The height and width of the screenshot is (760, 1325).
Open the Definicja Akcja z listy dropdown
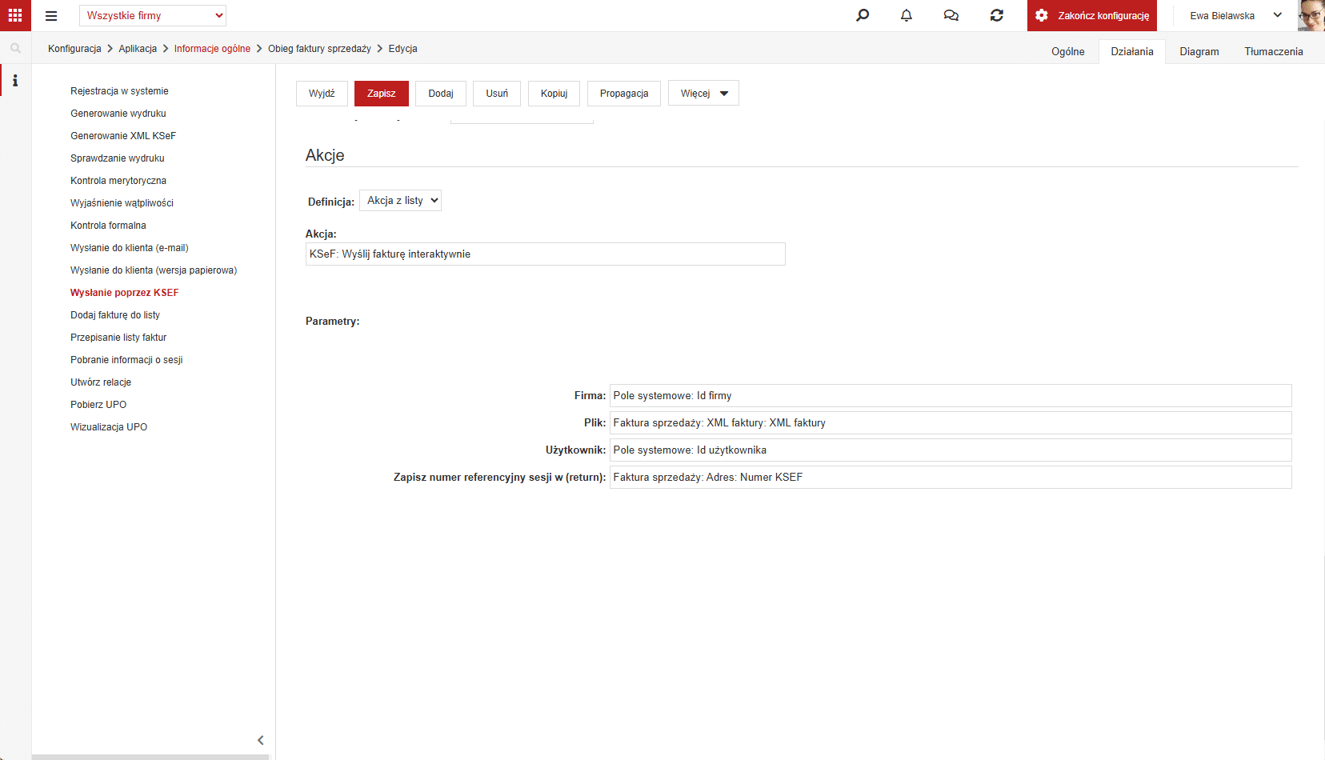[400, 201]
